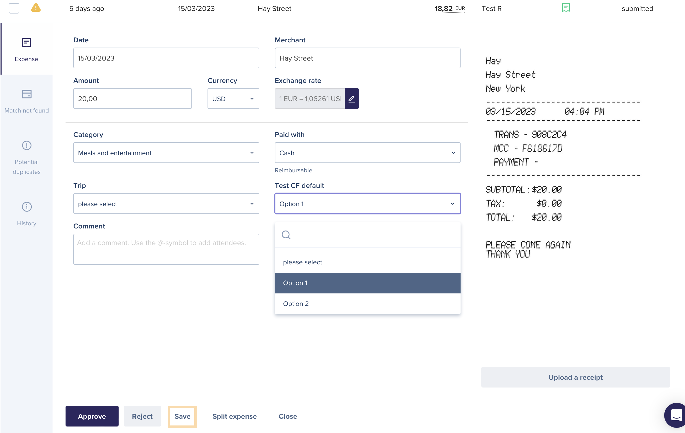The width and height of the screenshot is (685, 433).
Task: Open the Paid with Cash dropdown
Action: click(x=367, y=153)
